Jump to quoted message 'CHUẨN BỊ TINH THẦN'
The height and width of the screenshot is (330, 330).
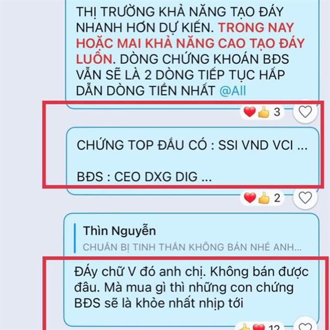[x=192, y=247]
